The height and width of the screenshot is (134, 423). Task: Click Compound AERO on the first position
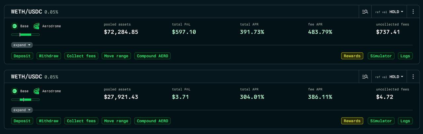point(152,56)
